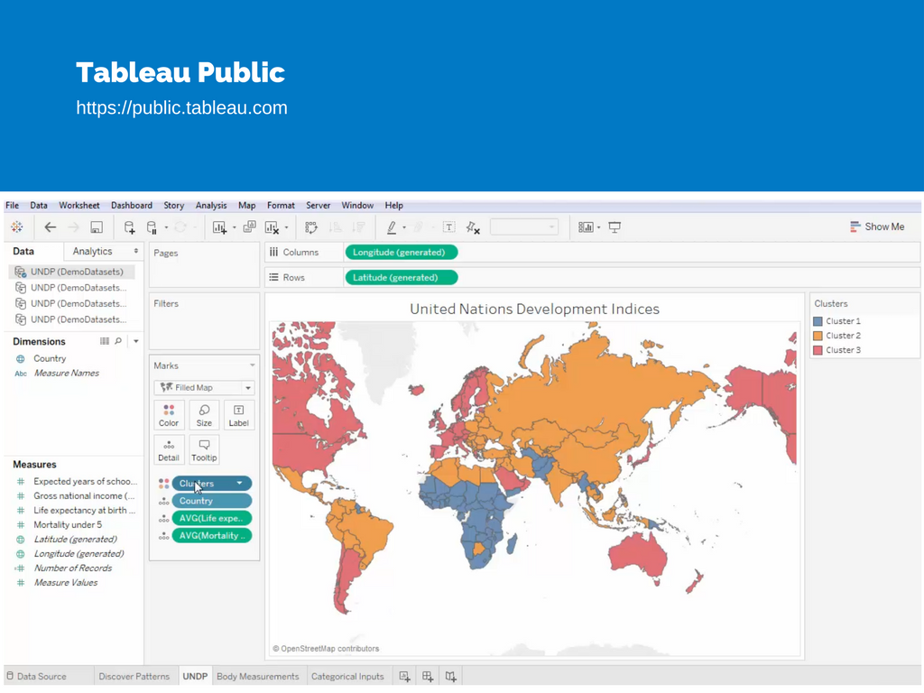This screenshot has width=924, height=693.
Task: Click the map title United Nations Development Indices
Action: point(534,310)
